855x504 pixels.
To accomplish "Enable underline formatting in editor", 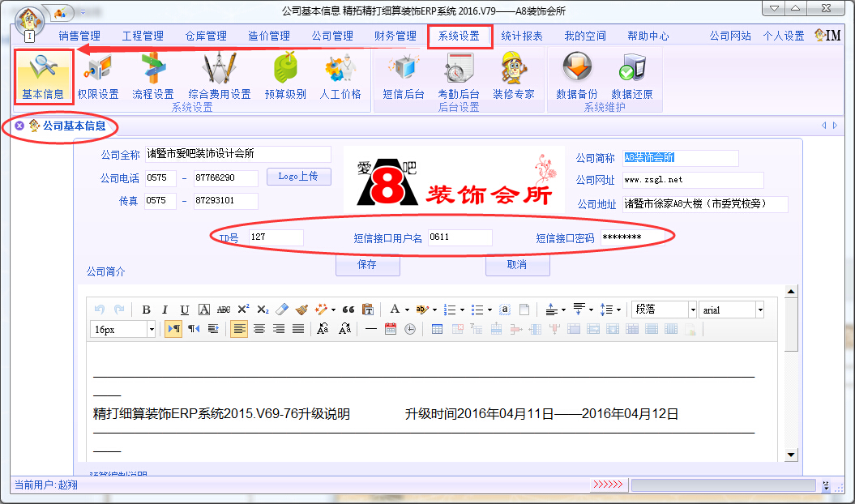I will click(x=185, y=310).
